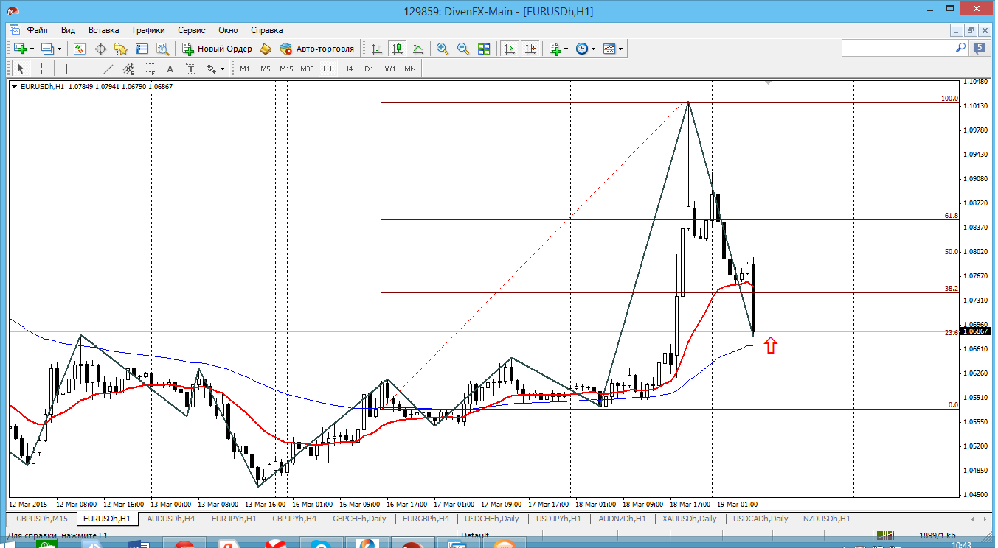This screenshot has height=548, width=998.
Task: Click the chart shift marker triangle
Action: point(768,82)
